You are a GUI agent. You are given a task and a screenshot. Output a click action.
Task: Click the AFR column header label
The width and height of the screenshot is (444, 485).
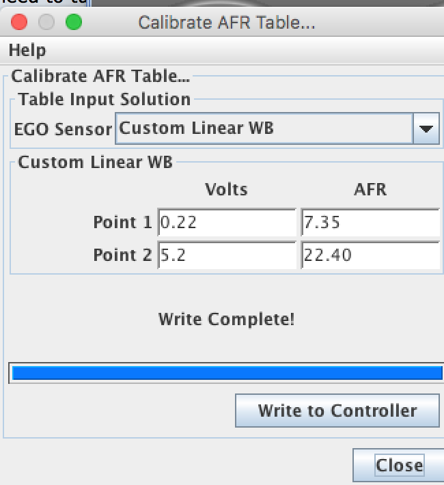pos(370,189)
